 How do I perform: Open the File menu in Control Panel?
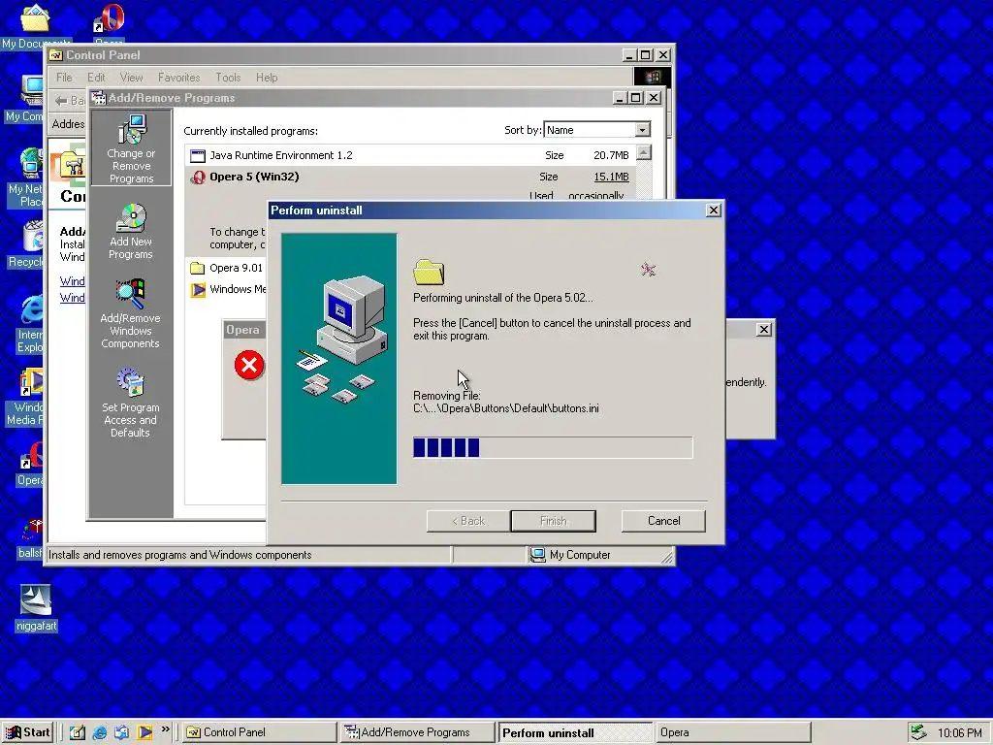[64, 78]
